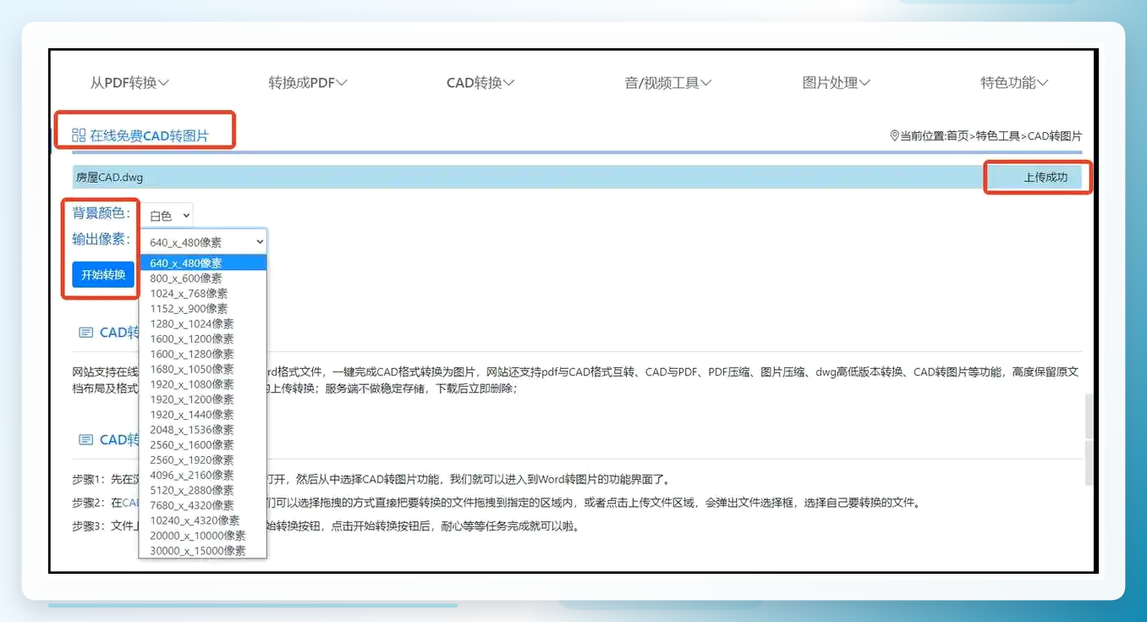Select the 1280_x_1024像素 option

(x=203, y=324)
